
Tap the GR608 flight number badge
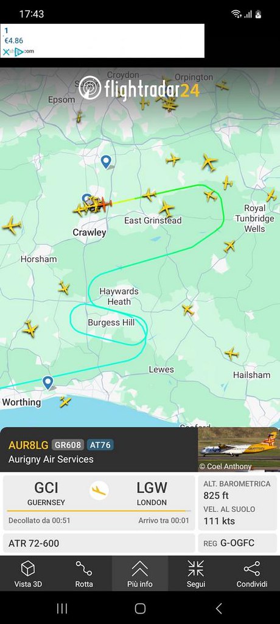[68, 445]
